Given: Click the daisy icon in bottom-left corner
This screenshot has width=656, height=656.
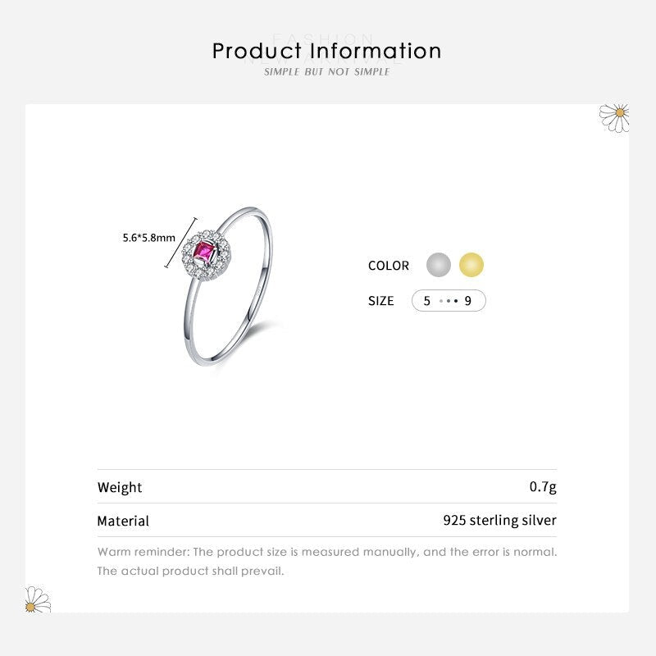Looking at the screenshot, I should (x=37, y=599).
